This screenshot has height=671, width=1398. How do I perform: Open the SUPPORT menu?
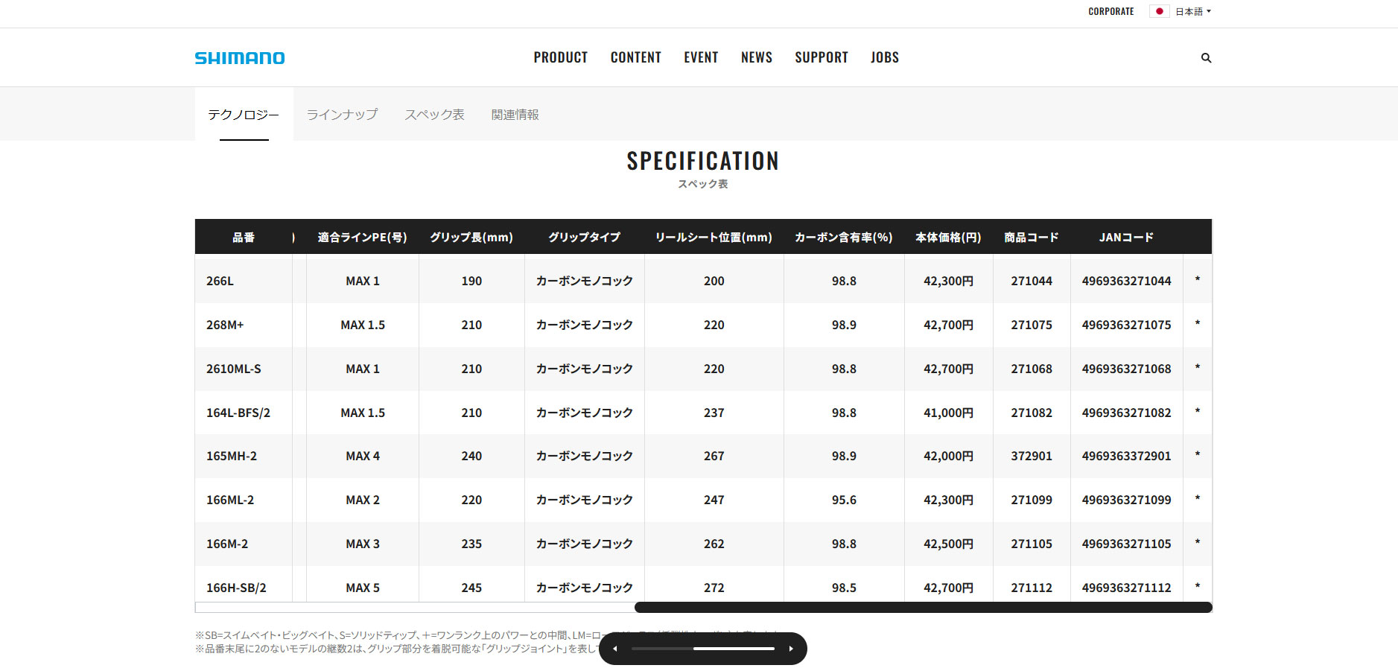click(821, 57)
